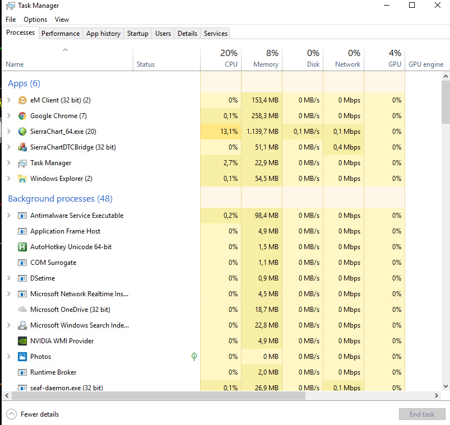Click the Windows Explorer folder icon
Image resolution: width=450 pixels, height=425 pixels.
click(x=22, y=179)
